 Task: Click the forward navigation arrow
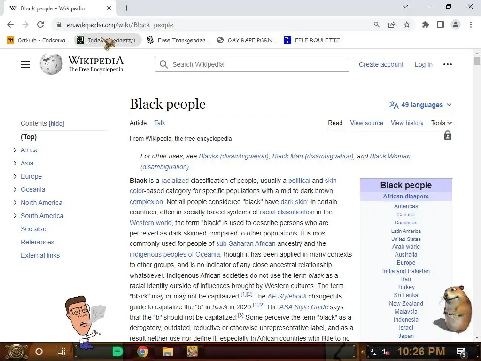[x=25, y=24]
